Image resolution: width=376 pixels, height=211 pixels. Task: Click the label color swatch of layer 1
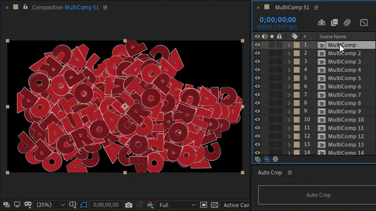click(297, 45)
